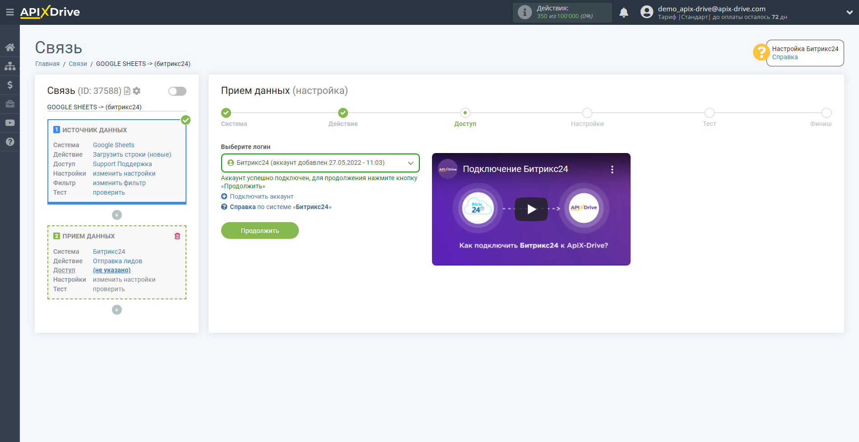Click the connection name GOOGLE SHEETS -> (битрикс24) field

pyautogui.click(x=116, y=107)
